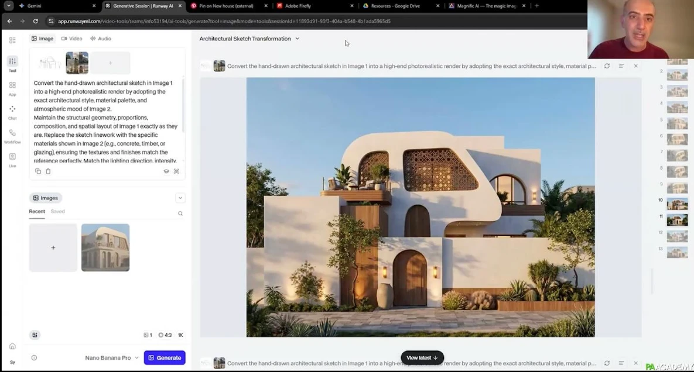The image size is (694, 372).
Task: Switch generation mode to Audio
Action: tap(100, 39)
